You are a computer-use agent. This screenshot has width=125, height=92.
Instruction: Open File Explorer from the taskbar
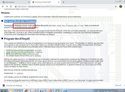point(11,91)
